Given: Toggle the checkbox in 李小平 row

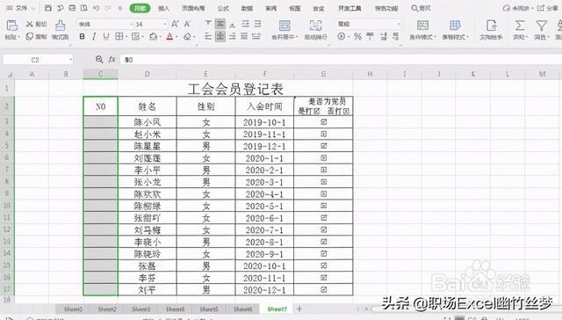Looking at the screenshot, I should pos(324,170).
